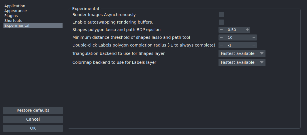307x135 pixels.
Task: Increase the RDP epsilon value with plus icon
Action: [247, 30]
